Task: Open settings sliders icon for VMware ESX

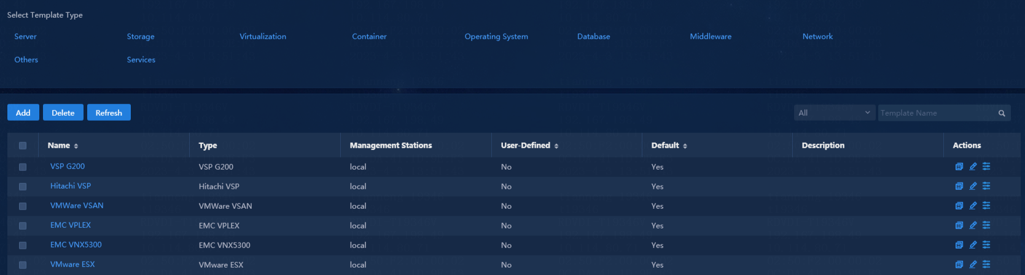Action: (986, 265)
